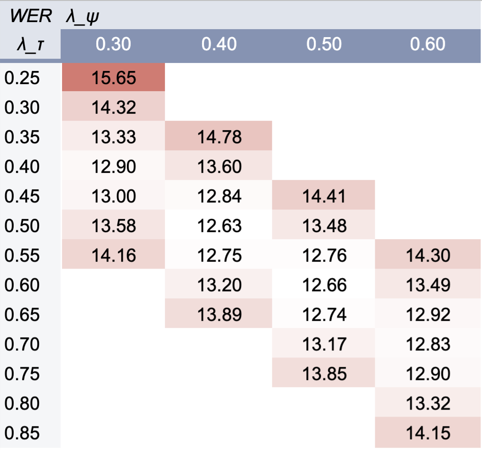Select the cell showing 13.00
This screenshot has height=450, width=482.
(113, 196)
